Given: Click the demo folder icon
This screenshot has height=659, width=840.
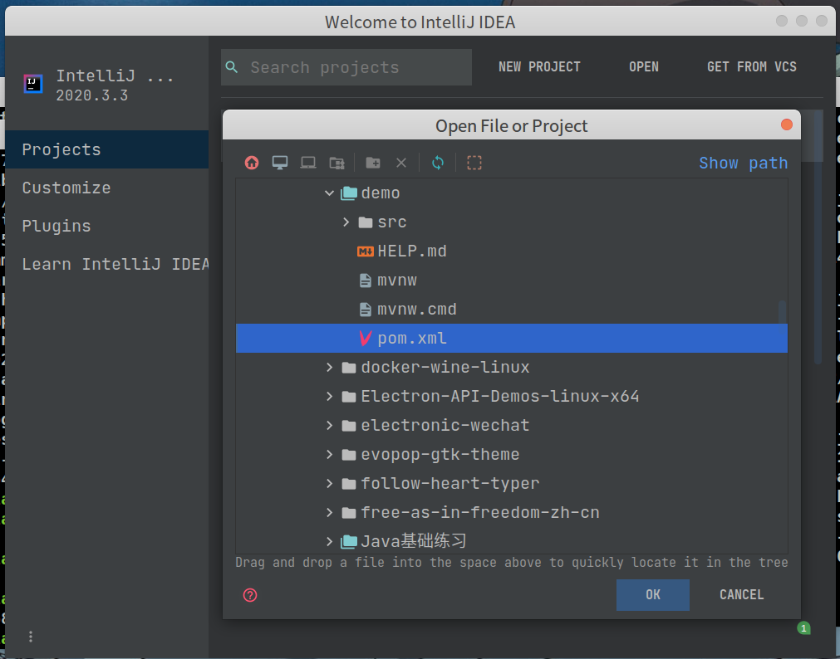Looking at the screenshot, I should (349, 193).
